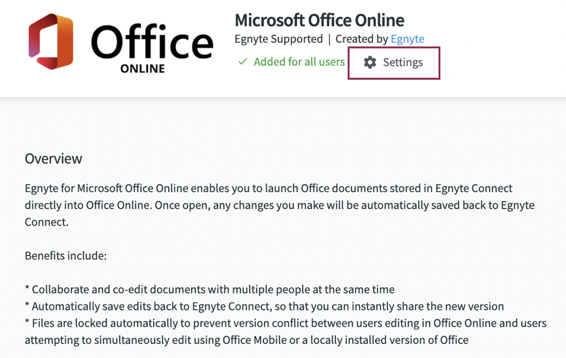Click the "locally installed version of Office" line
This screenshot has height=358, width=566.
[246, 340]
